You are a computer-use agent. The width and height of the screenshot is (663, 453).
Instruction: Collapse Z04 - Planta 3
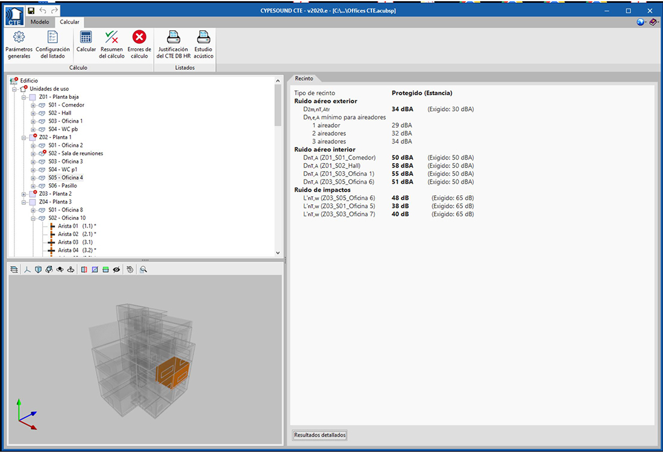[x=24, y=202]
